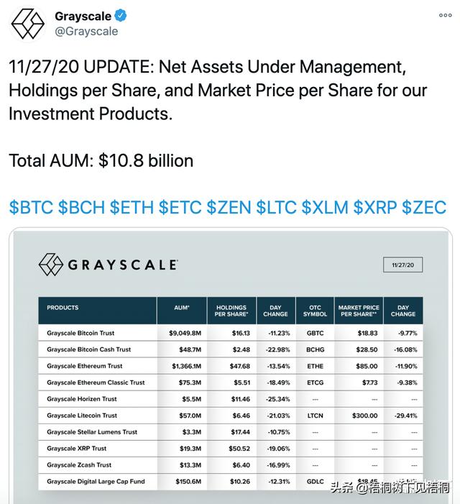Click the $BCH cashtag

pos(80,208)
